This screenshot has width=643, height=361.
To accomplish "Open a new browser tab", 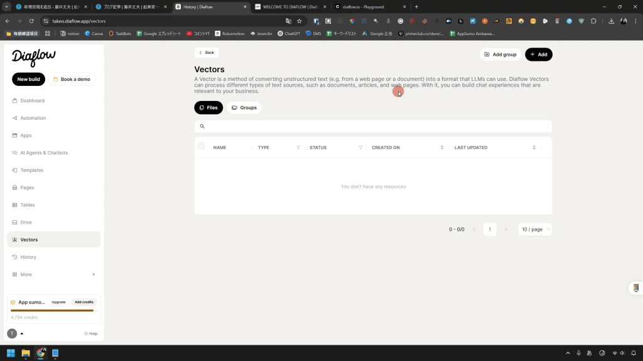I will [417, 7].
